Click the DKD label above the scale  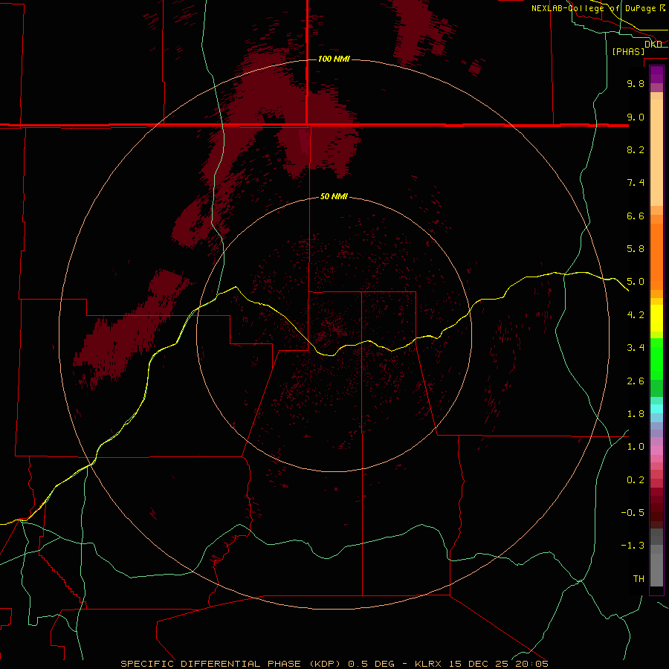tap(653, 45)
